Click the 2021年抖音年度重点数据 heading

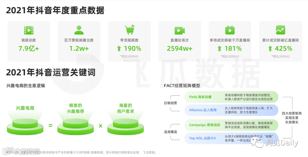pyautogui.click(x=55, y=11)
